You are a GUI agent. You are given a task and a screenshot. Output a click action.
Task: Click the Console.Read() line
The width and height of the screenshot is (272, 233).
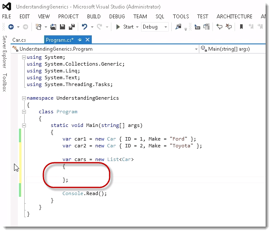click(x=85, y=193)
